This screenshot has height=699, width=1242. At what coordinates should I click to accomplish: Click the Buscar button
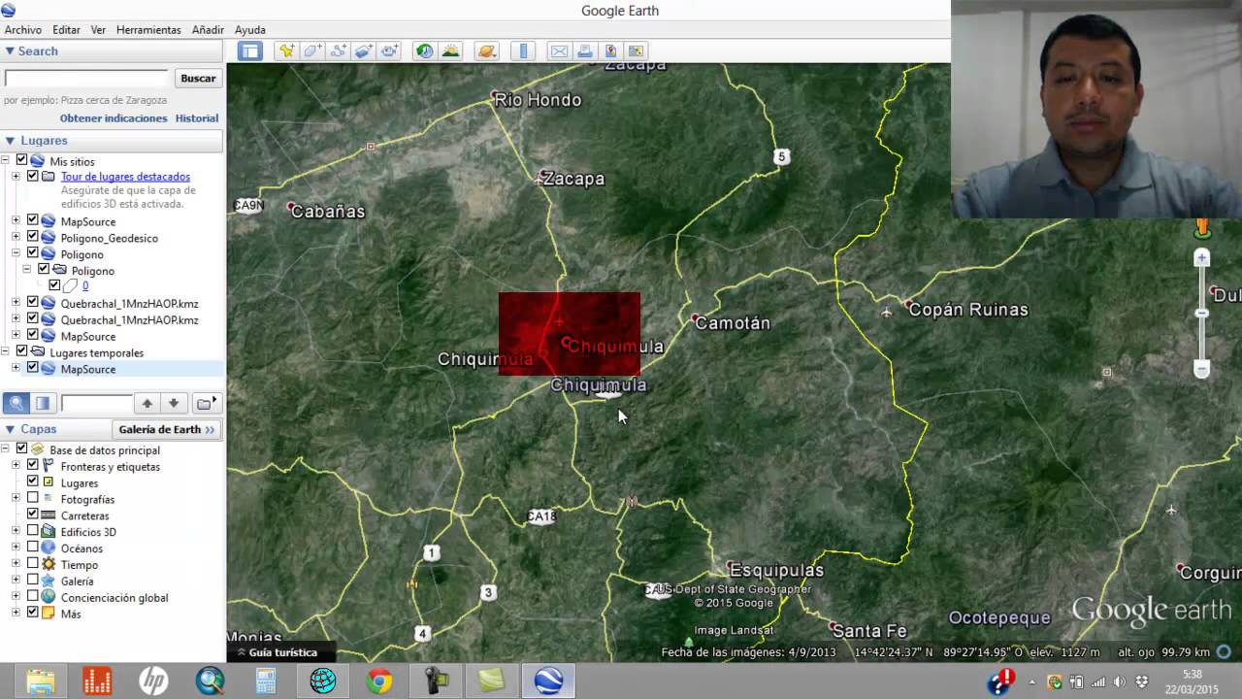[x=198, y=79]
